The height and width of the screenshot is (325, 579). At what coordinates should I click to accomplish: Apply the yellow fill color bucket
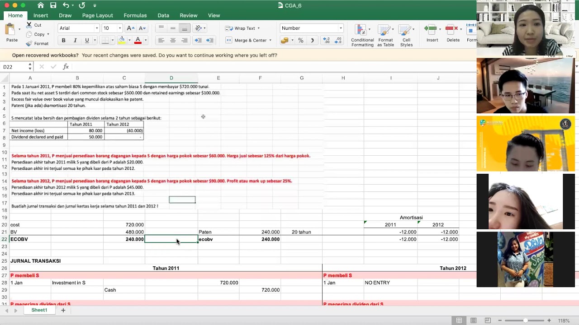(x=122, y=40)
